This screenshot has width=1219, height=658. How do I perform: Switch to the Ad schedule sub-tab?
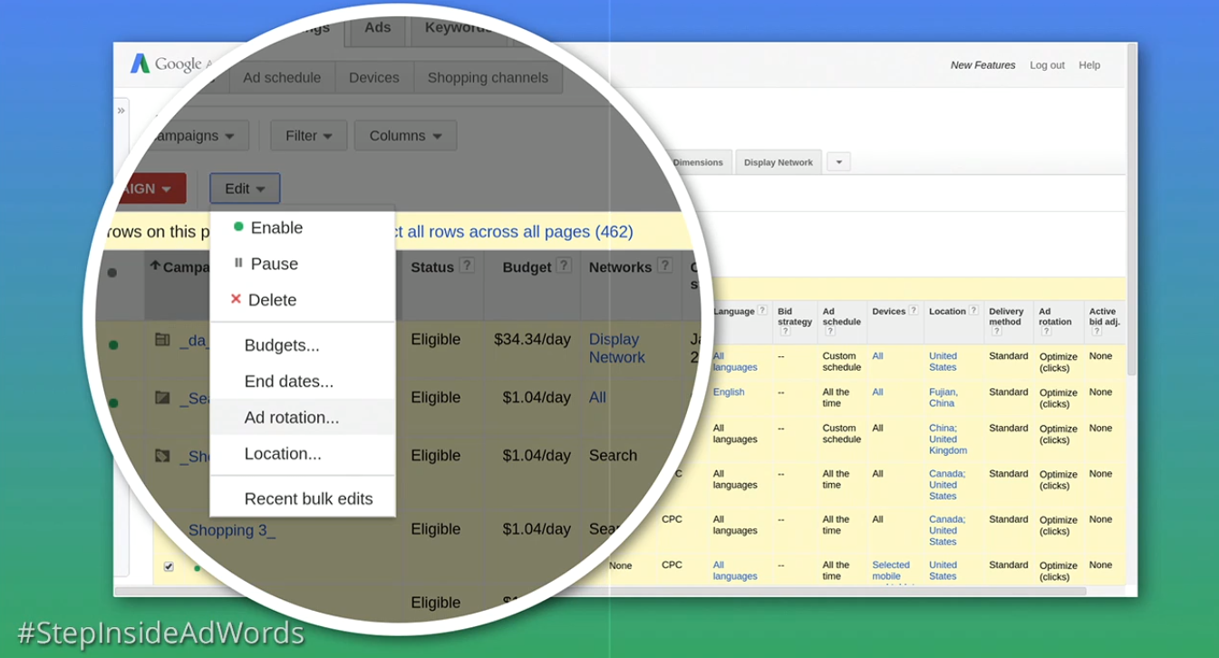coord(282,78)
